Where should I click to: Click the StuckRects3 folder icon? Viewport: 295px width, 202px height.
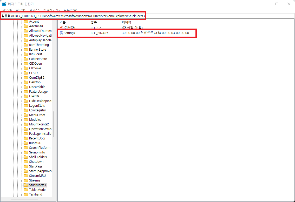point(25,185)
